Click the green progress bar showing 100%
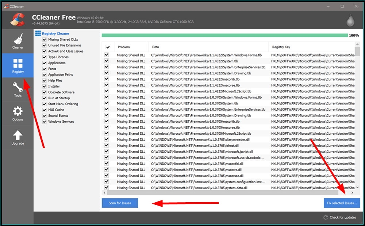Screen dimensions: 365x226 [224, 34]
